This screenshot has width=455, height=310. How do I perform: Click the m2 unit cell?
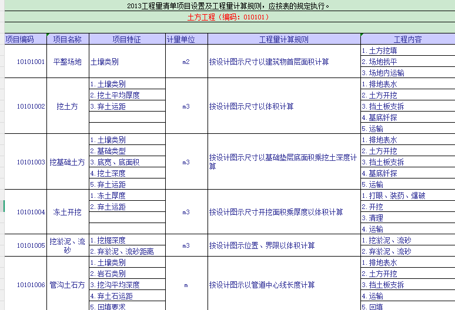(186, 62)
